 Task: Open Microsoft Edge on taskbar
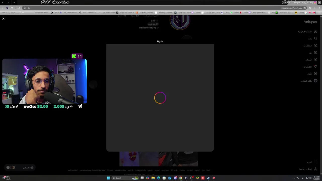point(158,178)
